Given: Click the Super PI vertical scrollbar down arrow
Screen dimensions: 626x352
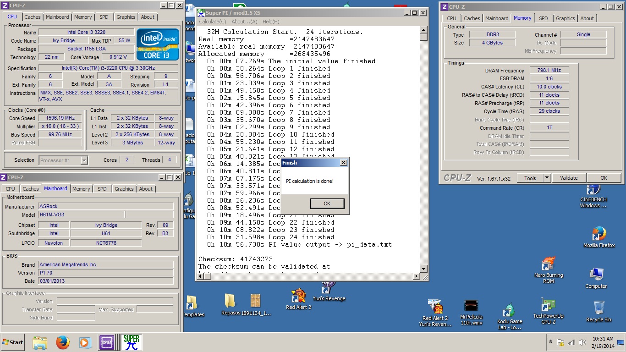Looking at the screenshot, I should (423, 269).
